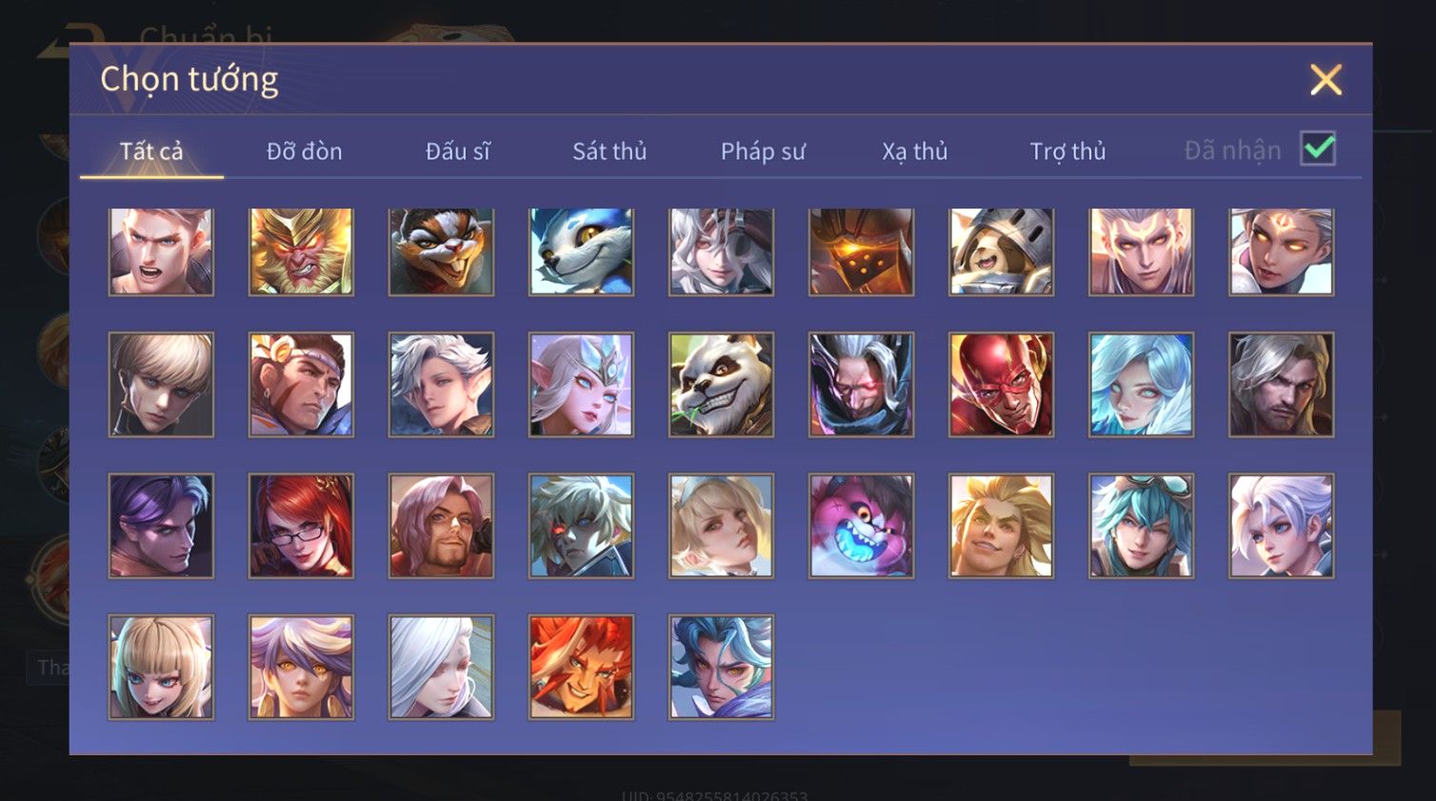Select the golden Monkey King hero portrait

tap(301, 251)
